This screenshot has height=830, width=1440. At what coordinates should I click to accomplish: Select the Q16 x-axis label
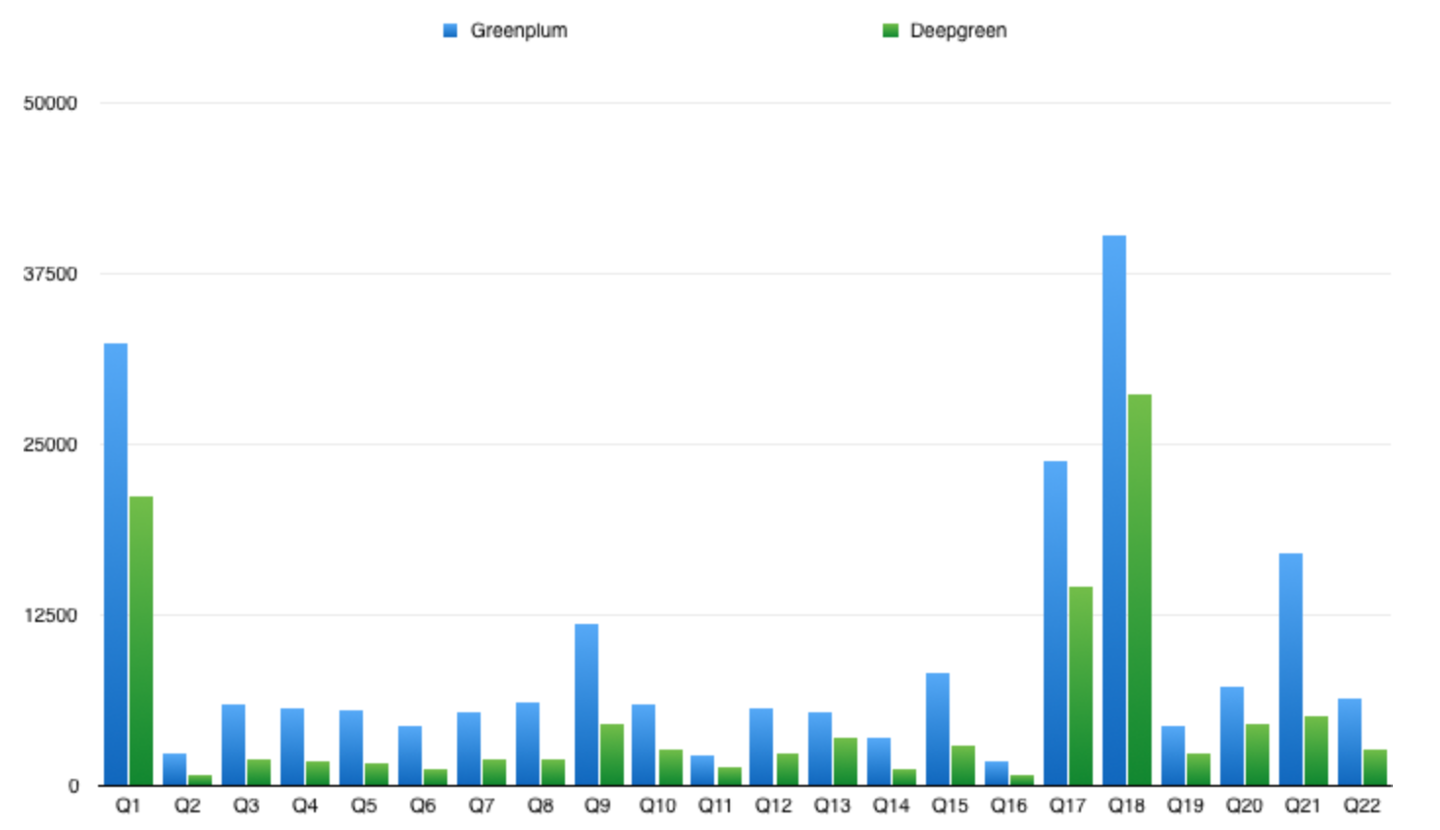pos(1009,805)
